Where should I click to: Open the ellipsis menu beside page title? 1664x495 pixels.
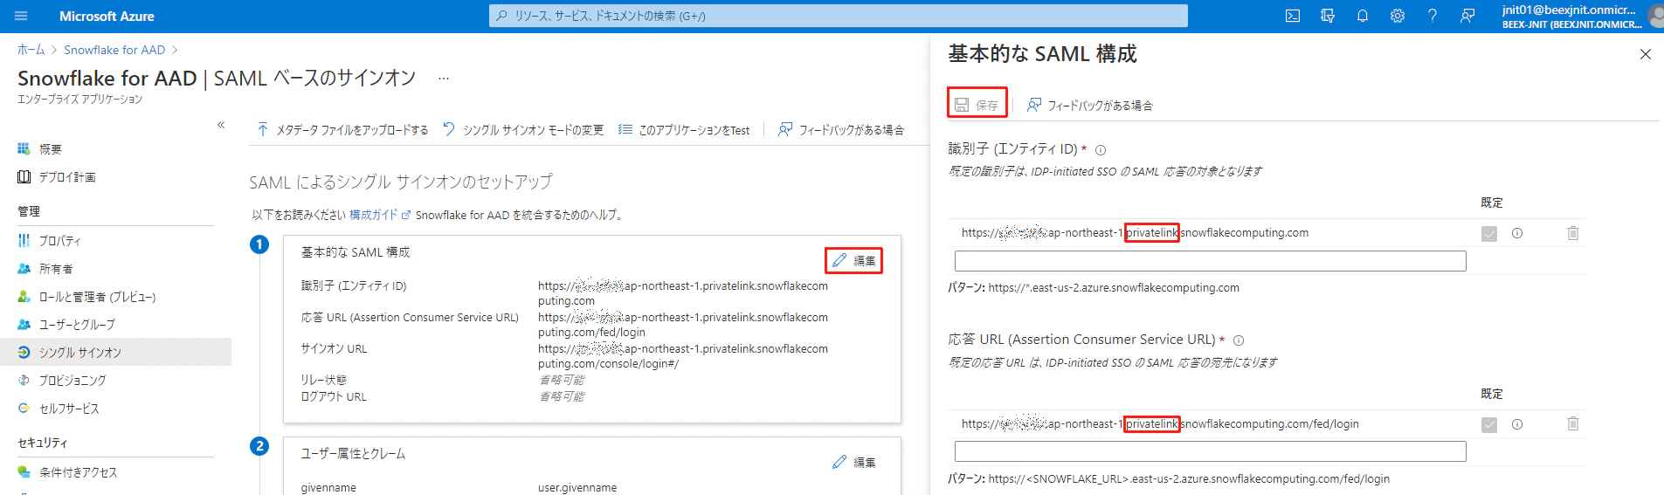click(444, 79)
